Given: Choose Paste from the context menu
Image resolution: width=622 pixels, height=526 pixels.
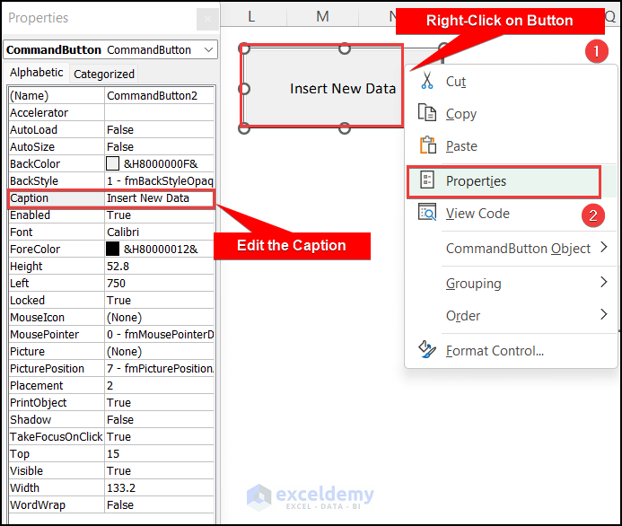Looking at the screenshot, I should click(511, 146).
